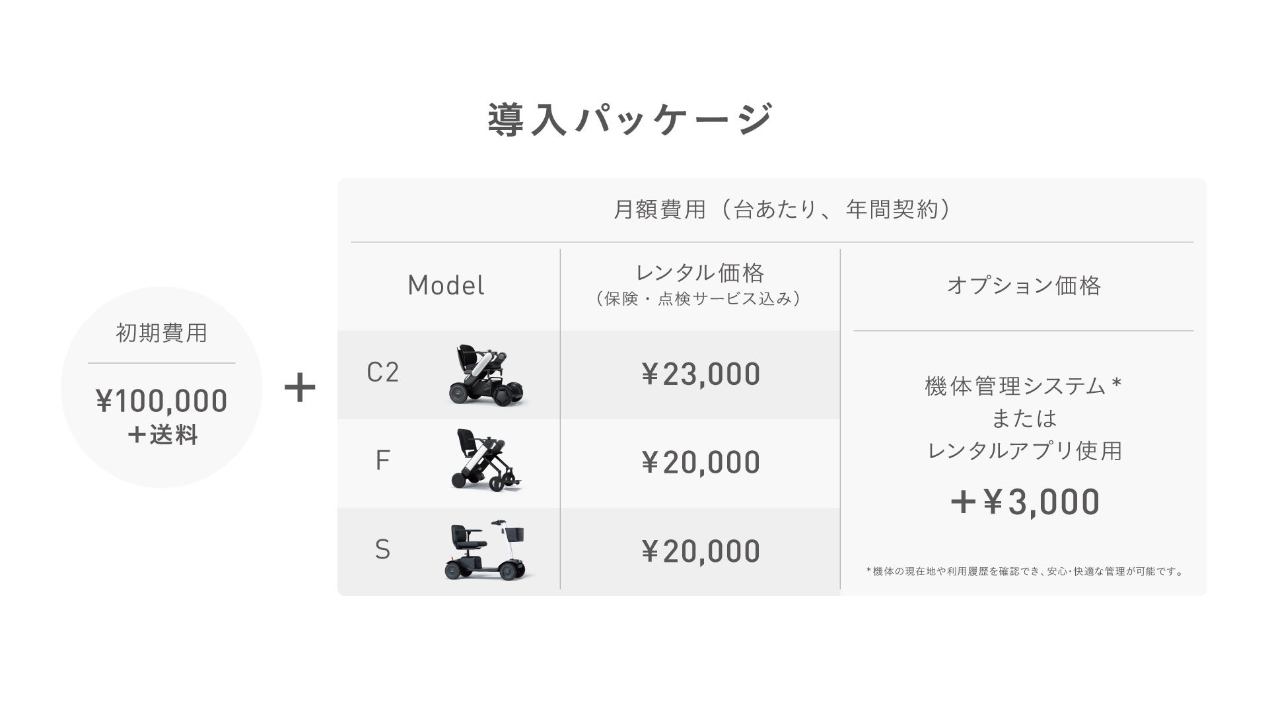Click the 初期費用 label in circle
This screenshot has width=1268, height=713.
(x=162, y=333)
